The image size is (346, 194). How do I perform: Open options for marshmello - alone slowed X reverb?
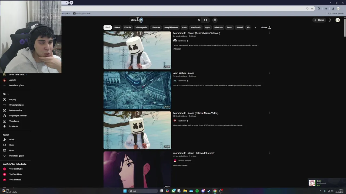point(270,153)
